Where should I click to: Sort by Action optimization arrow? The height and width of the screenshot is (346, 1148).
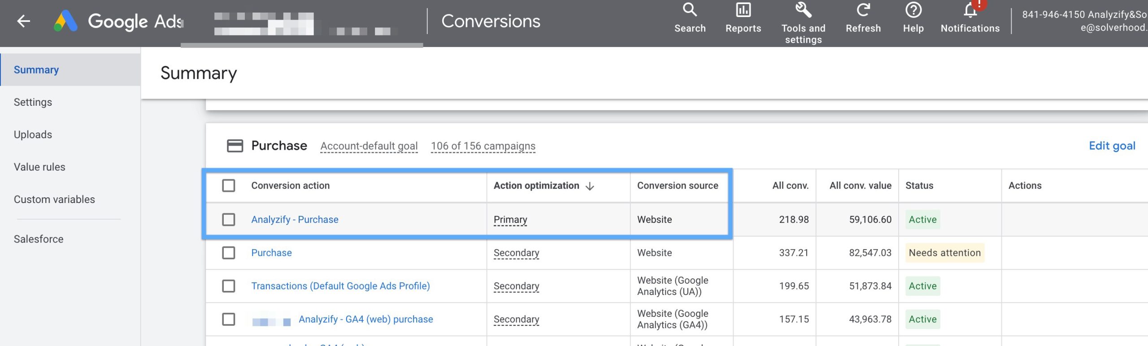point(590,186)
